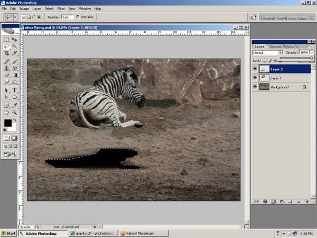Switch to the Paths tab
317x238 pixels.
[290, 47]
